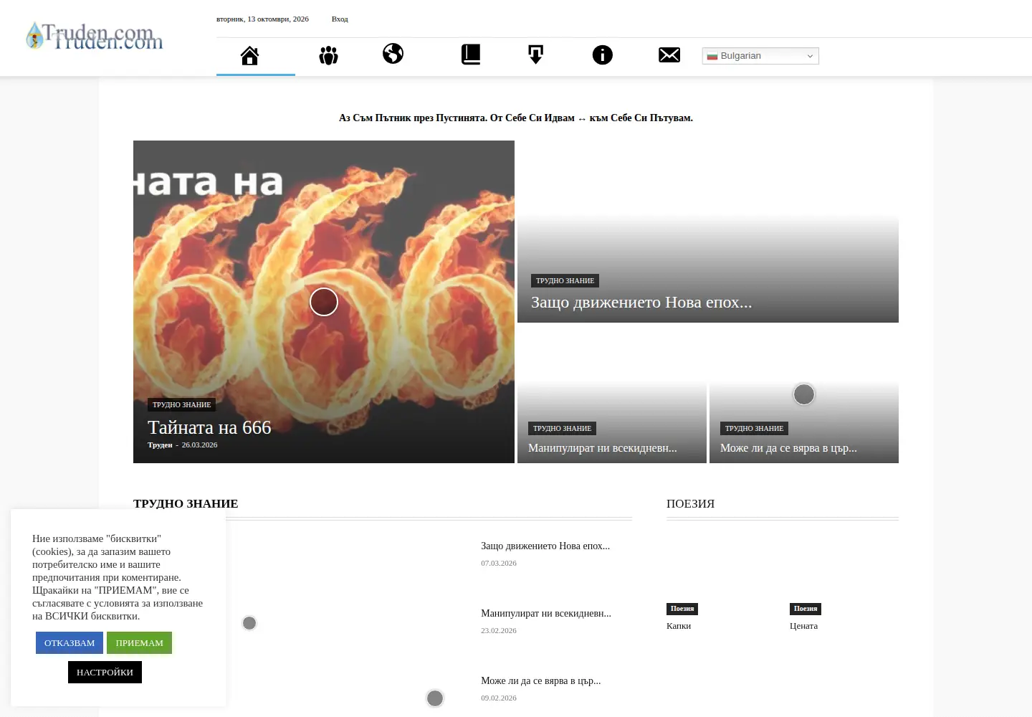Viewport: 1032px width, 717px height.
Task: Click the date вторник, 13 октомври, 2026
Action: click(x=262, y=19)
